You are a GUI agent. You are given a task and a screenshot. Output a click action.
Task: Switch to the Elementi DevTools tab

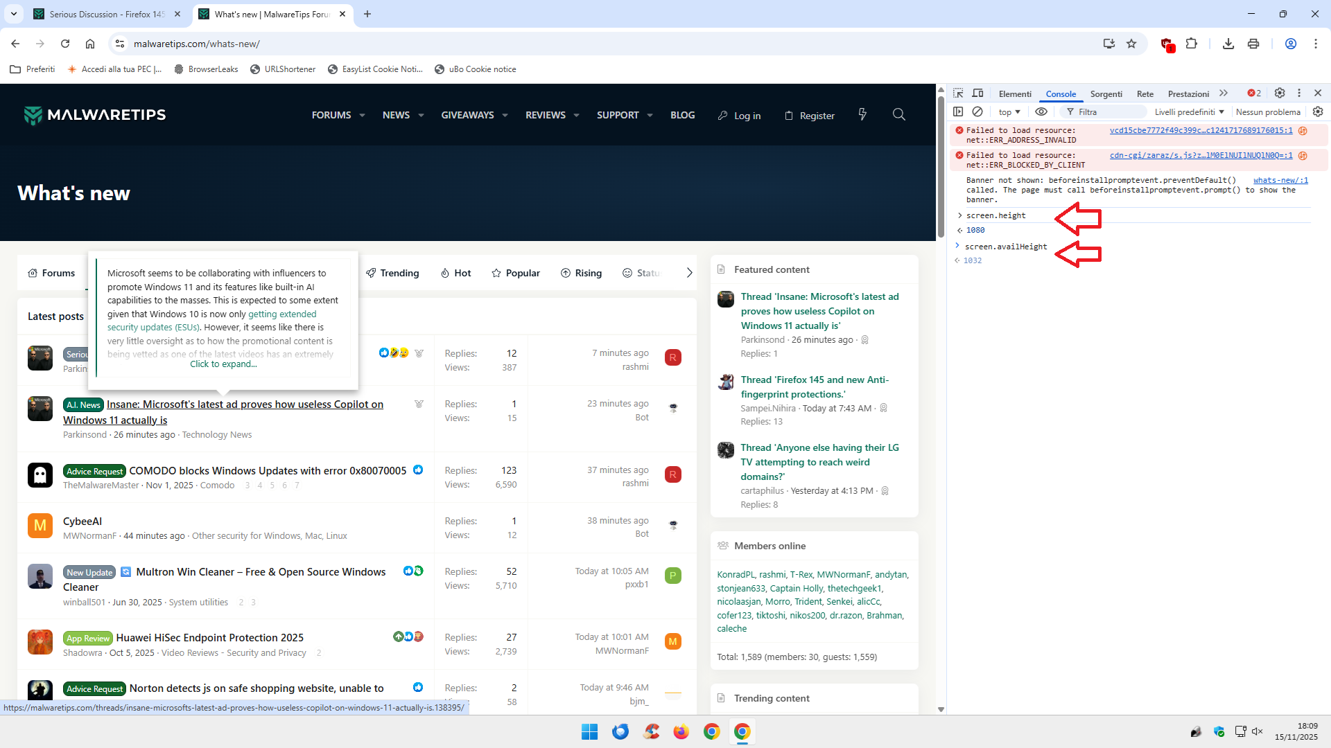(1015, 93)
